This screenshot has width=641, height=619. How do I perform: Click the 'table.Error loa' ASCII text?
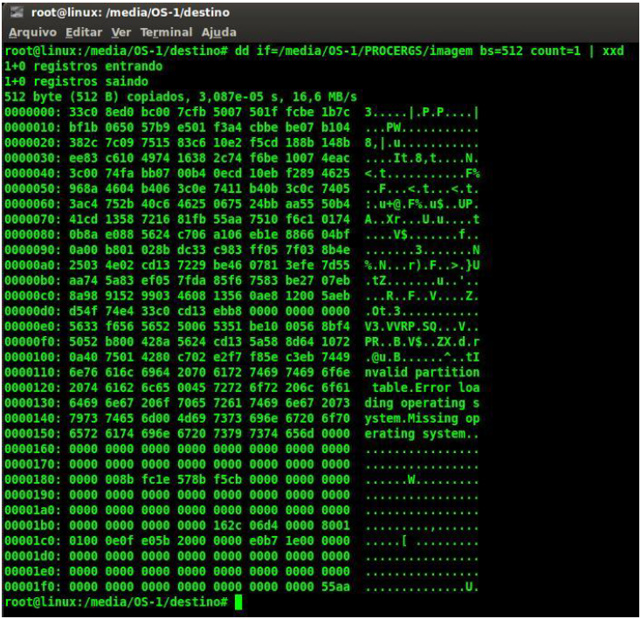[425, 387]
